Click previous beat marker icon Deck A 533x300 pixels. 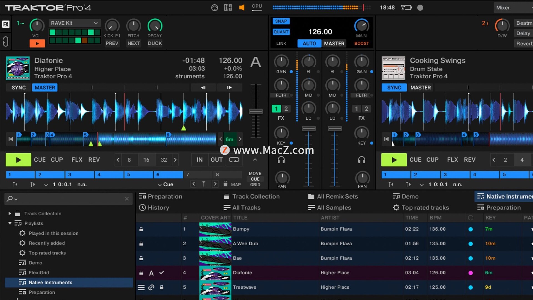pyautogui.click(x=15, y=184)
